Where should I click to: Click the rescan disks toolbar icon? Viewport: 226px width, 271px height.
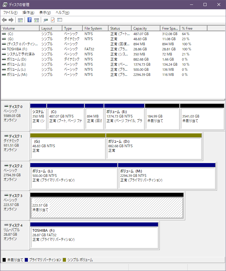(x=46, y=20)
